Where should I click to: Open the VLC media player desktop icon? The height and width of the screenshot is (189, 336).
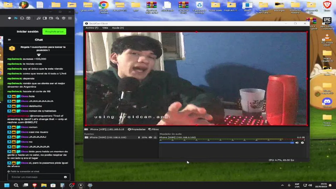327,40
